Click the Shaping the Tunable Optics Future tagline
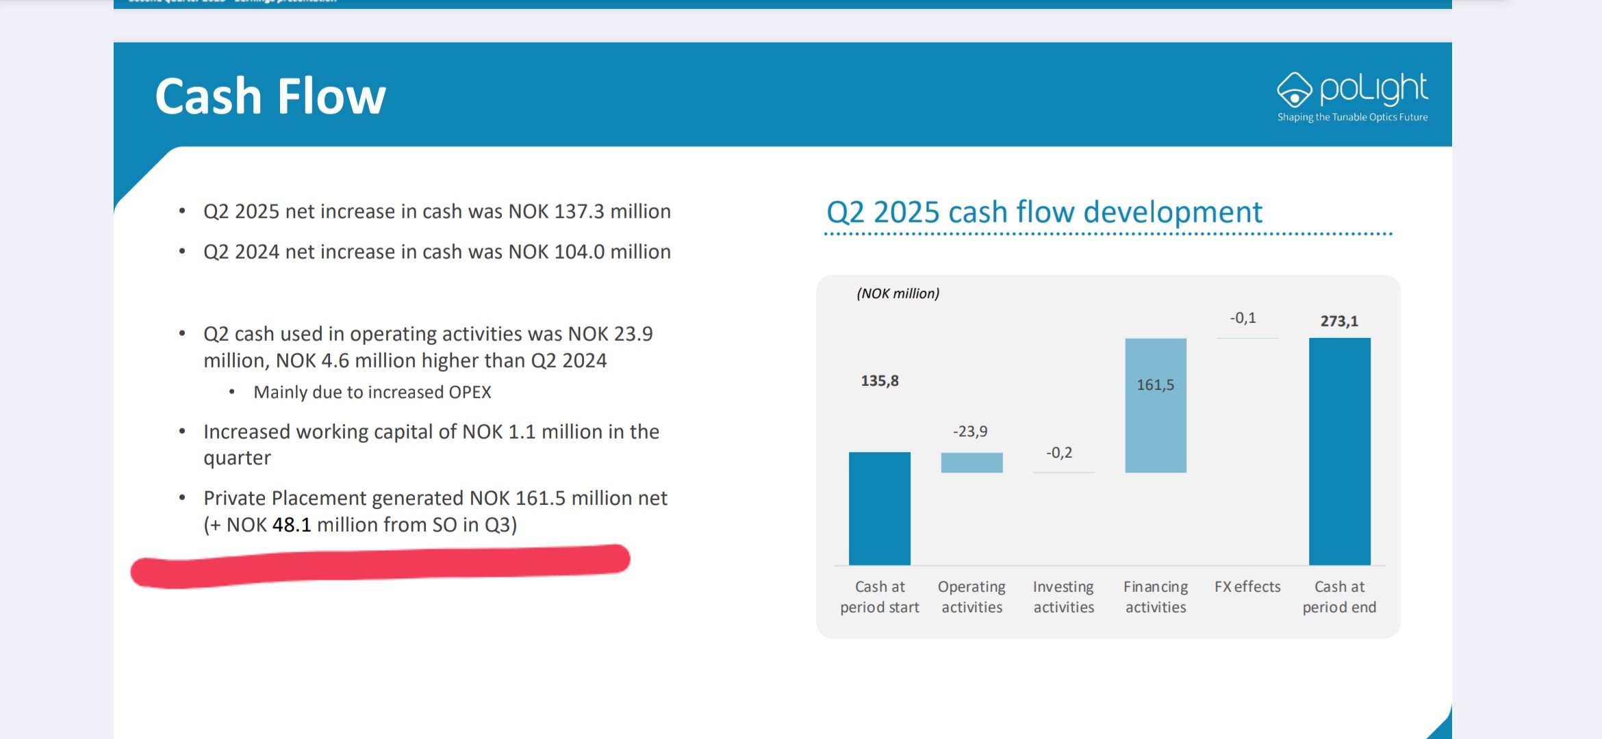This screenshot has width=1602, height=739. (x=1352, y=118)
